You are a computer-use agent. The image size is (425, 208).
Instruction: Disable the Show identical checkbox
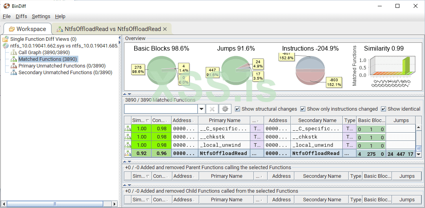click(383, 109)
